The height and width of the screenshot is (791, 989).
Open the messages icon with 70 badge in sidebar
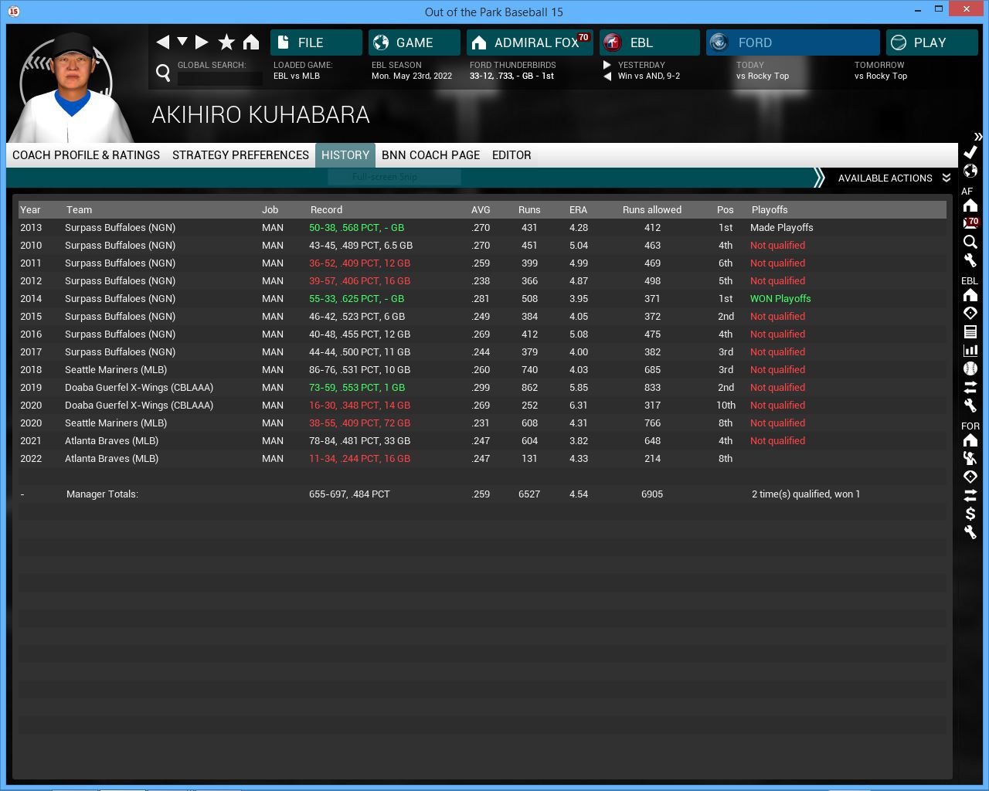[970, 223]
